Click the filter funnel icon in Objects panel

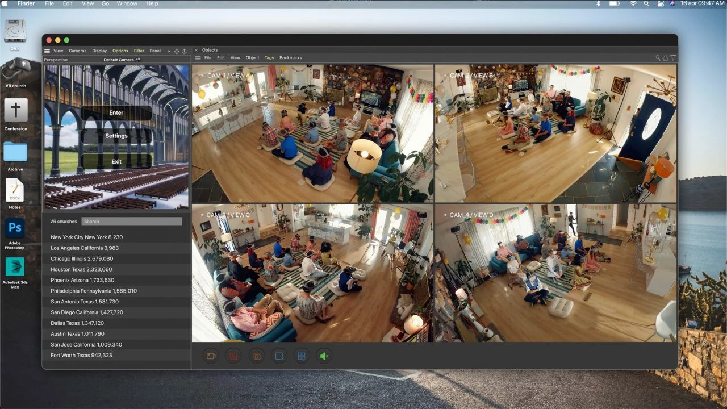pos(673,58)
